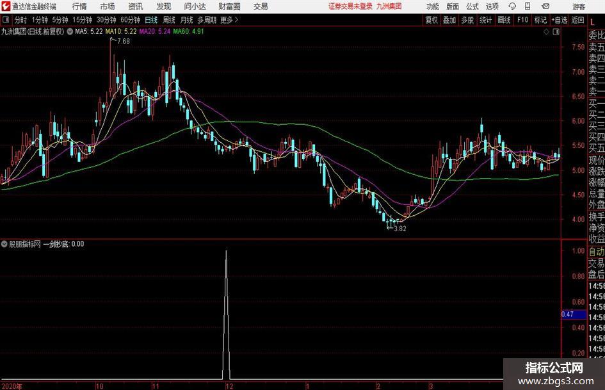Open the 多周期 multi-period view
The height and width of the screenshot is (390, 605).
(x=207, y=20)
